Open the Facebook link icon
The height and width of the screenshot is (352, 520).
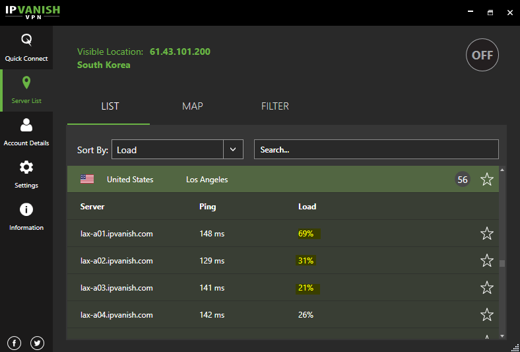(15, 343)
